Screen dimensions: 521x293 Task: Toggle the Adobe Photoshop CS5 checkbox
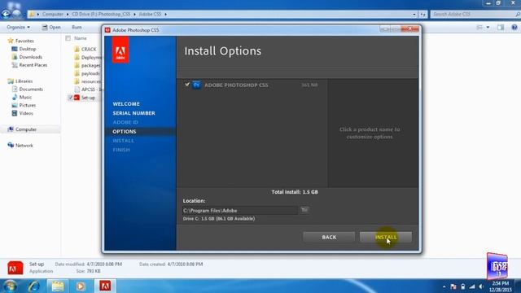(187, 85)
